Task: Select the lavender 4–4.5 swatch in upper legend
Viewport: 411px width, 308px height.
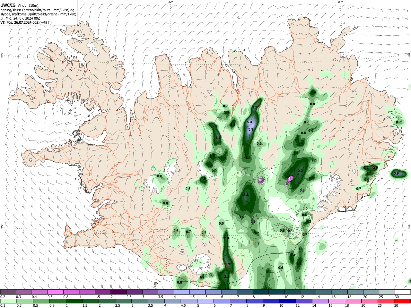Action: point(182,292)
